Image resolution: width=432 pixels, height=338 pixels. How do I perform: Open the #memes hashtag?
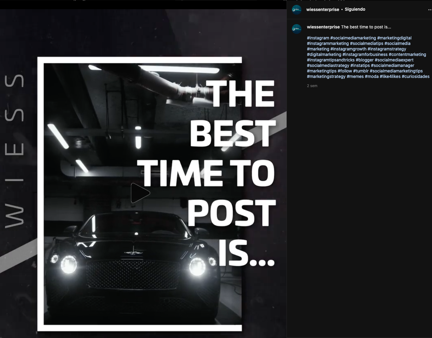[x=355, y=76]
